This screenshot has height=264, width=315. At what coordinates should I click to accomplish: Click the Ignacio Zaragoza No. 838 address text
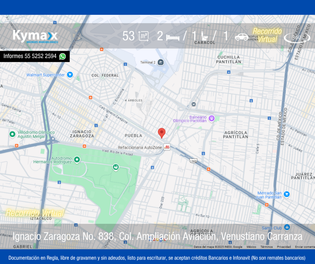pyautogui.click(x=157, y=236)
